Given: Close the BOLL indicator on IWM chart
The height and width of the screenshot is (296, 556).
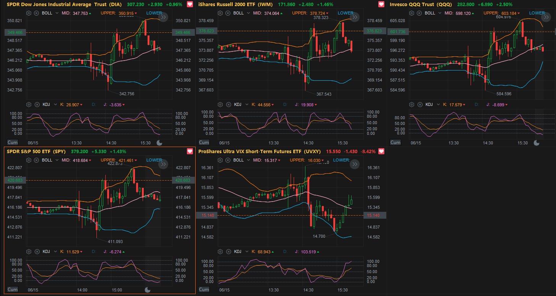Looking at the screenshot, I should click(x=228, y=13).
